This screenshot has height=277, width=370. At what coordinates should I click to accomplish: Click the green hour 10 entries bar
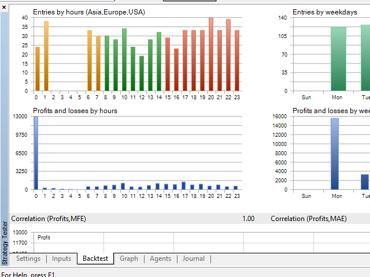click(x=124, y=59)
